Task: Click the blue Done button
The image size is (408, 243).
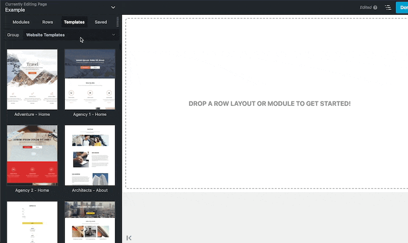Action: click(402, 8)
